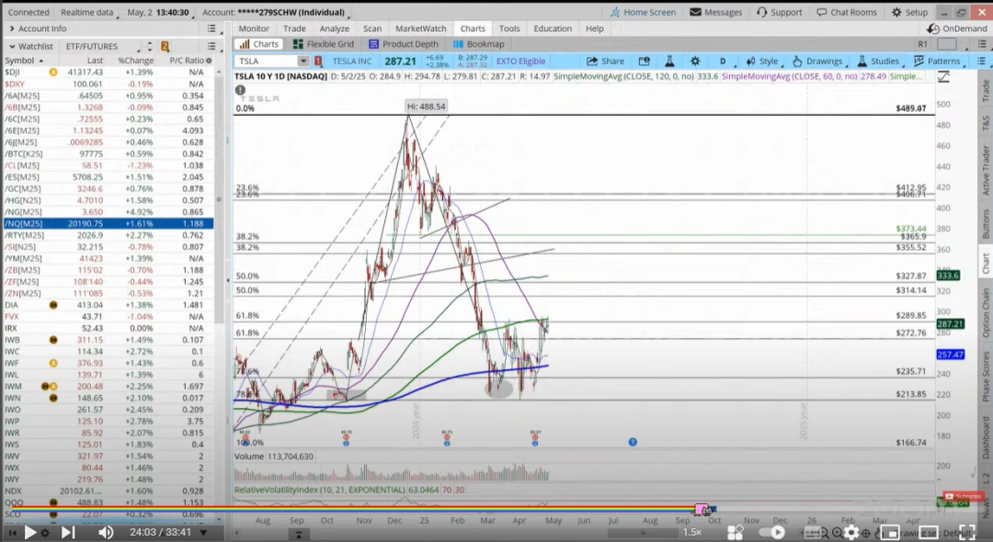Open the Dashboard sidebar tab
993x542 pixels.
(x=986, y=437)
